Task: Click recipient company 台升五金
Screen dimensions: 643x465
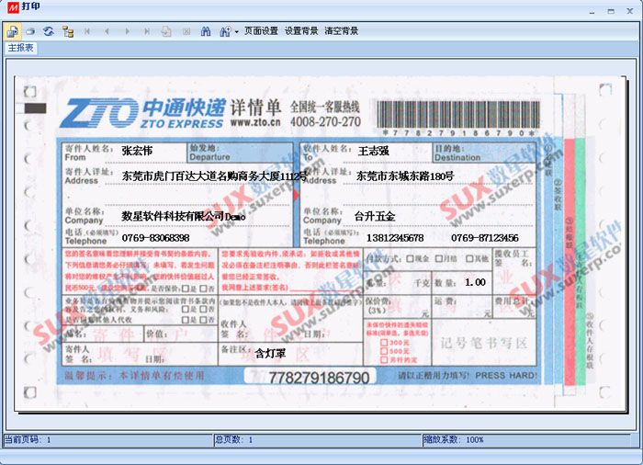Action: [375, 216]
